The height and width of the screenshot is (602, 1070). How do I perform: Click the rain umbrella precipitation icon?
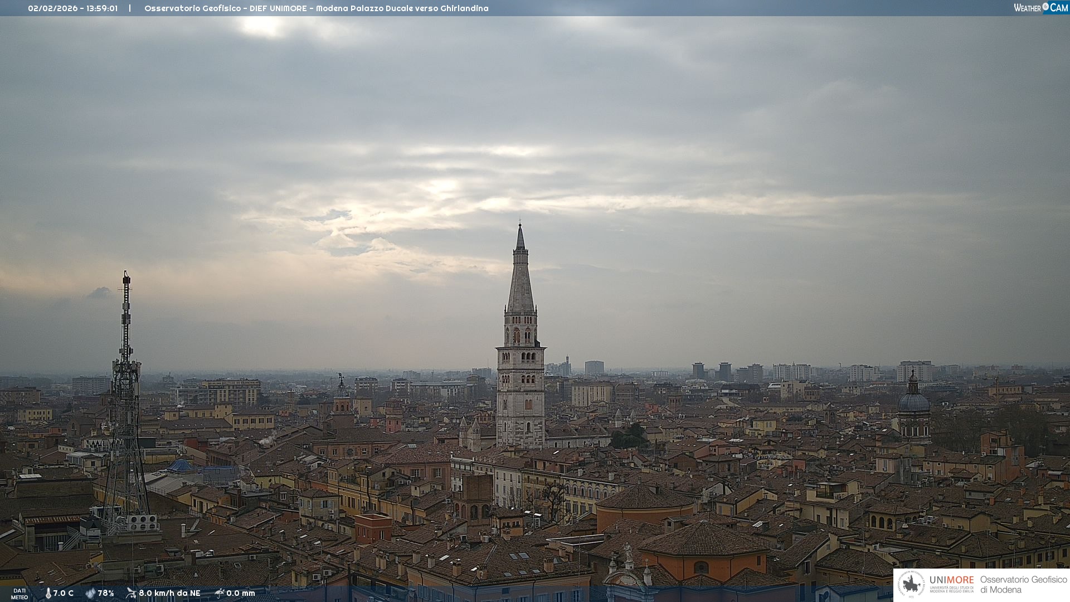click(x=219, y=593)
